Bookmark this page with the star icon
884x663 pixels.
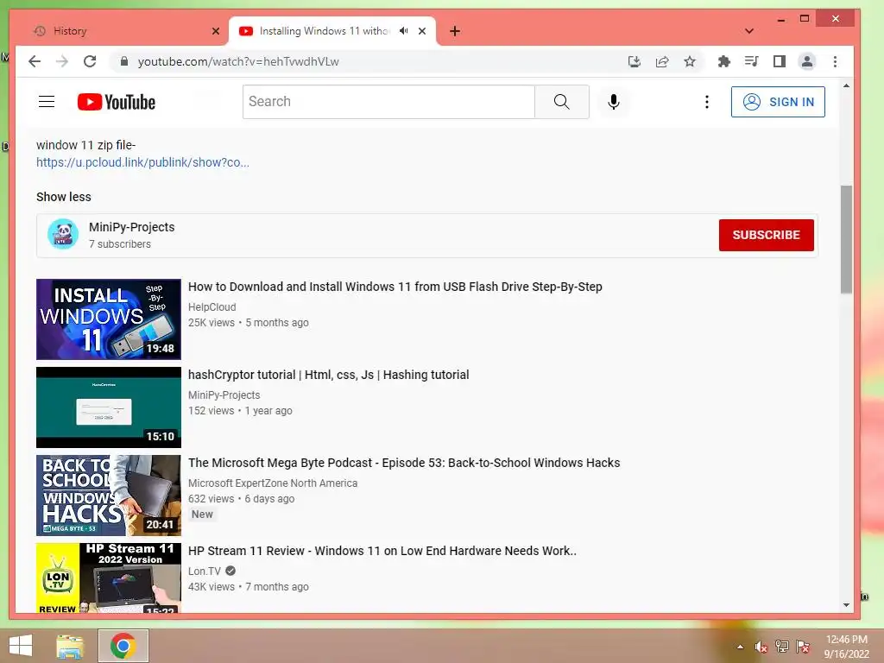click(x=690, y=61)
